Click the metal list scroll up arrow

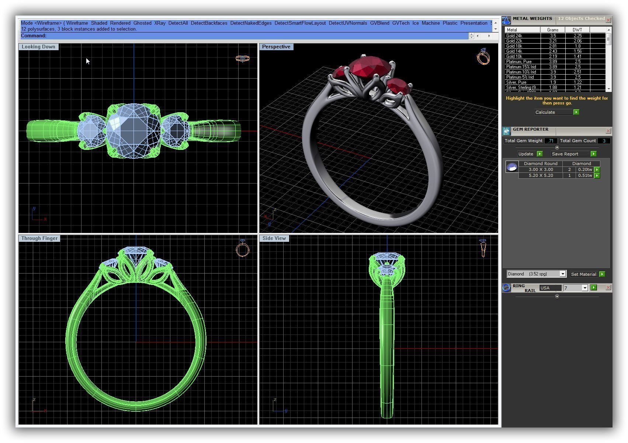tap(608, 30)
